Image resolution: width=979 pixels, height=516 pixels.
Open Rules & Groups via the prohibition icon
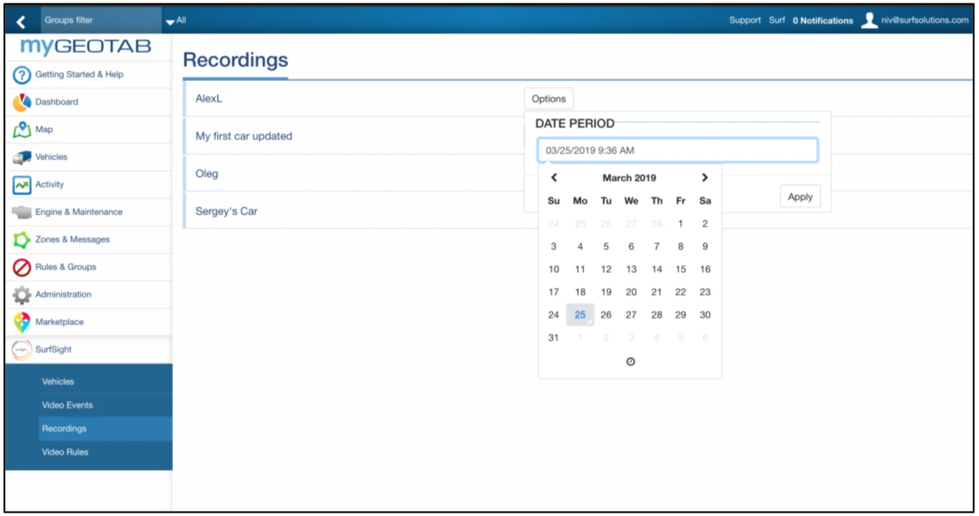[22, 268]
